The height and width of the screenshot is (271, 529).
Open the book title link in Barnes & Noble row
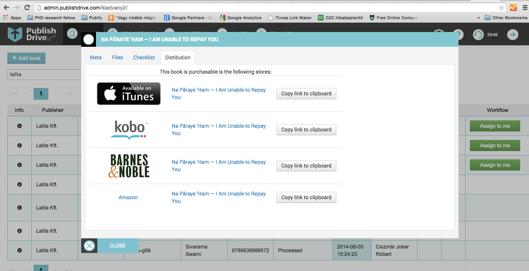219,166
